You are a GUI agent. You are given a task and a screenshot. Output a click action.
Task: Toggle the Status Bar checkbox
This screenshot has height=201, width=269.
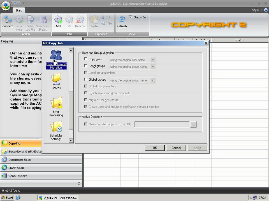(130, 17)
